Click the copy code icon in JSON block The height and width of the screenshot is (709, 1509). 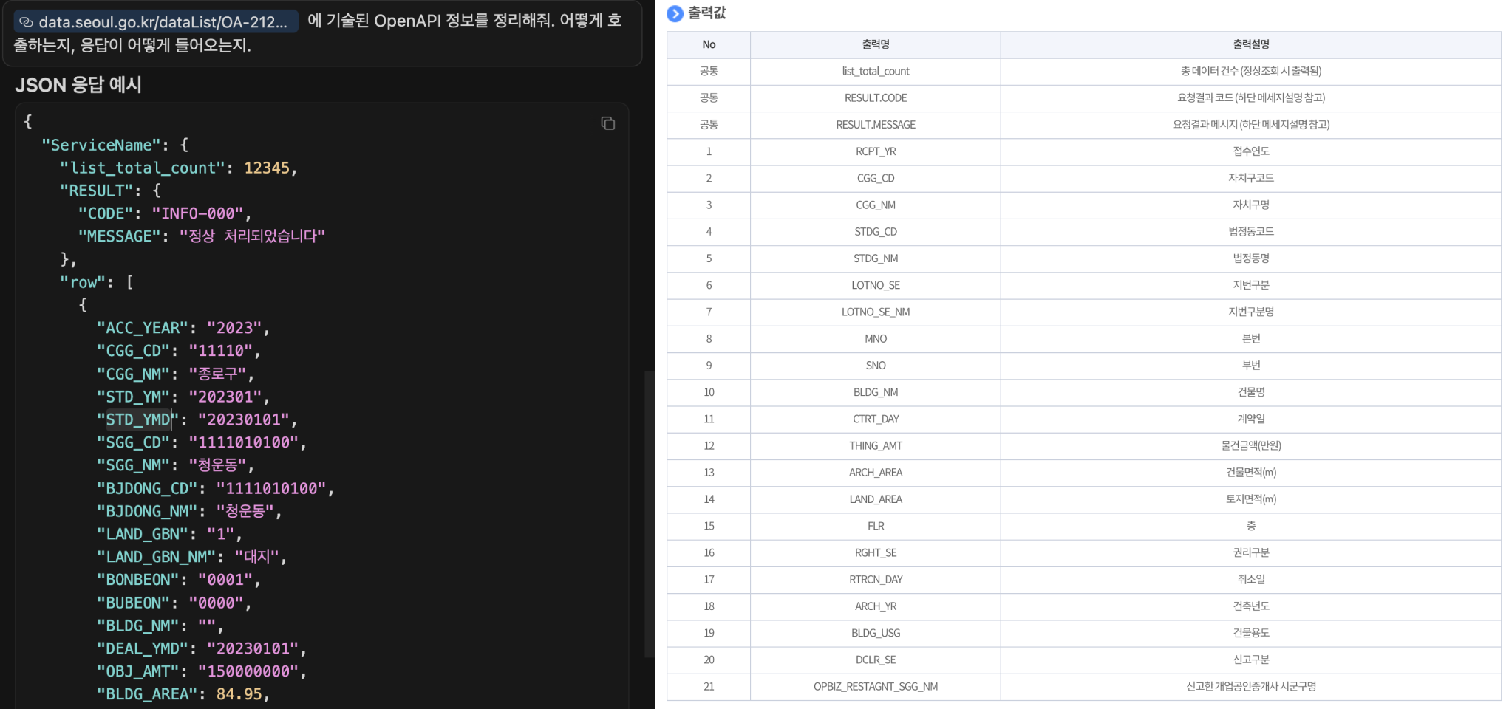point(607,123)
